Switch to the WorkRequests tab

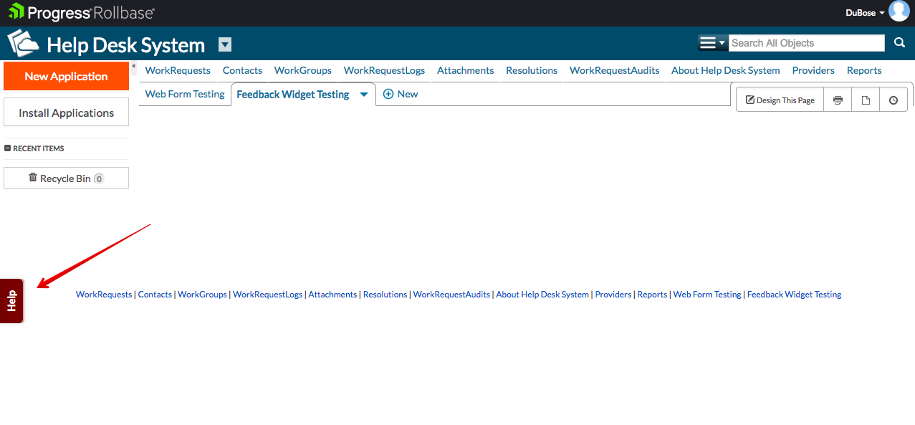point(178,70)
